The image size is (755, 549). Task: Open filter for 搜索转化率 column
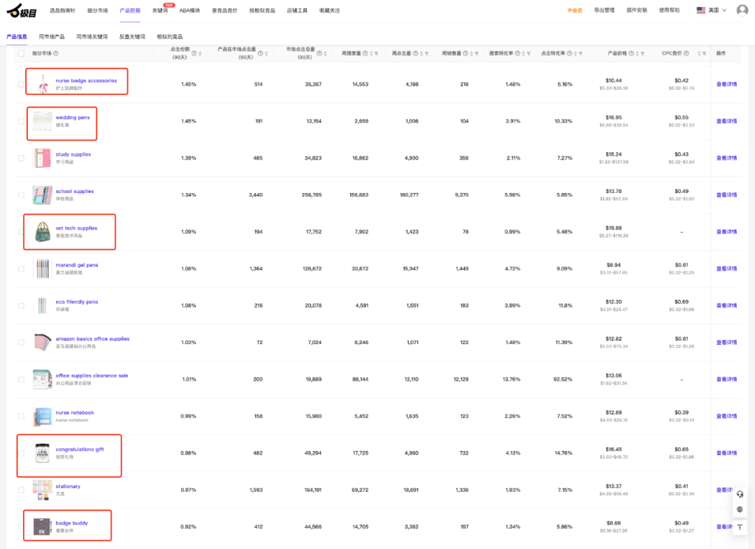(x=528, y=53)
